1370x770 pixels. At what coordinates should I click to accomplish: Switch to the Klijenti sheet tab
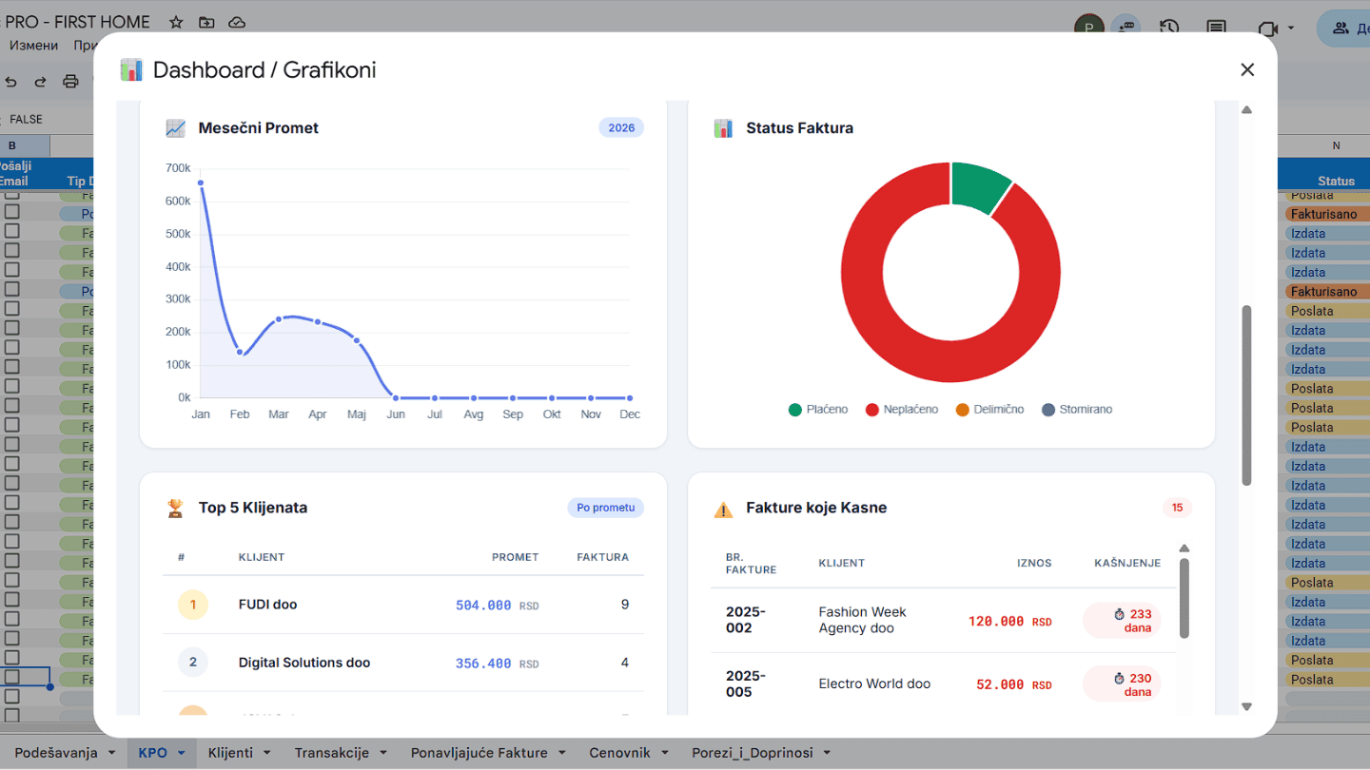[x=230, y=753]
